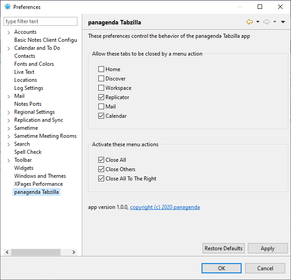Open the Windows and Themes preferences
Screen dimensions: 291x280
pos(40,176)
